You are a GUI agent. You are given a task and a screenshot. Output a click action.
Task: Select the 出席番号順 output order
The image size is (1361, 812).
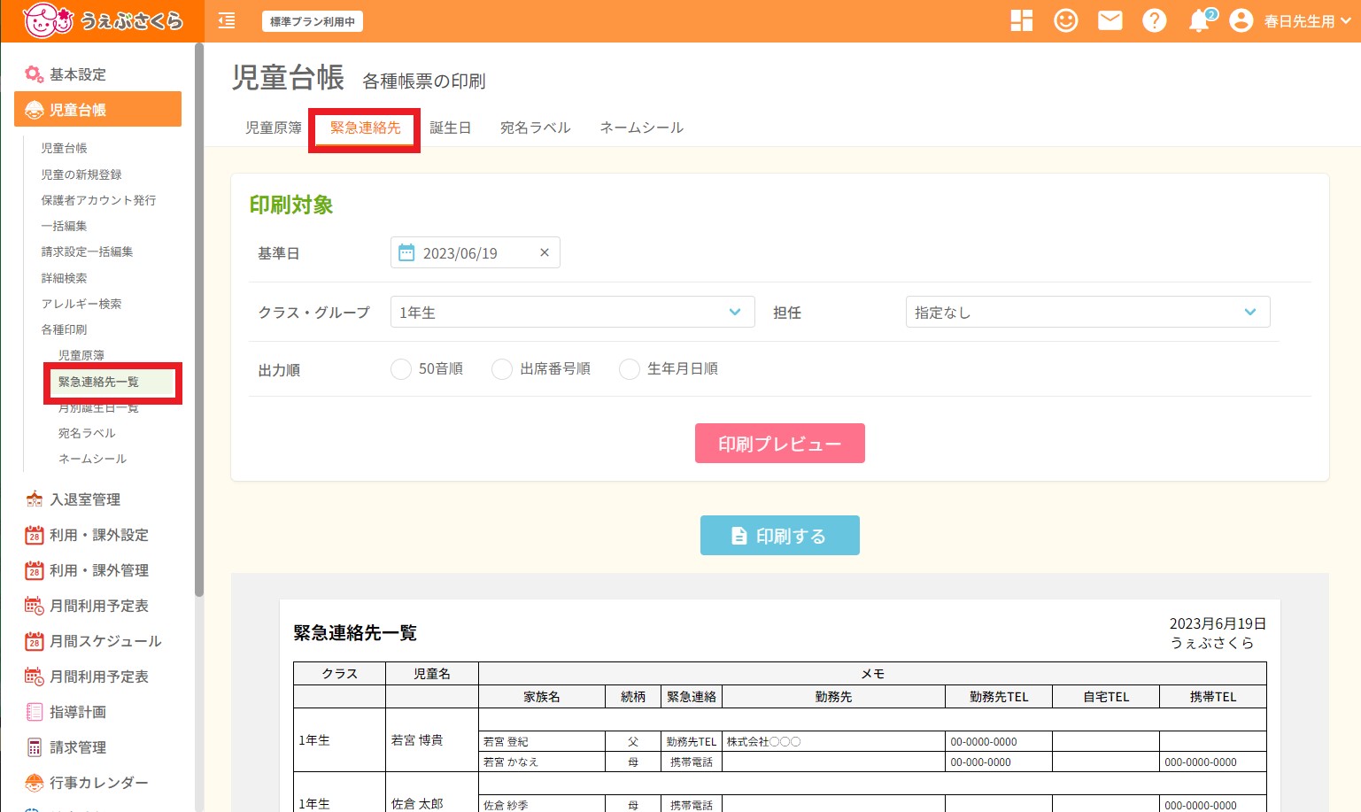pyautogui.click(x=502, y=369)
